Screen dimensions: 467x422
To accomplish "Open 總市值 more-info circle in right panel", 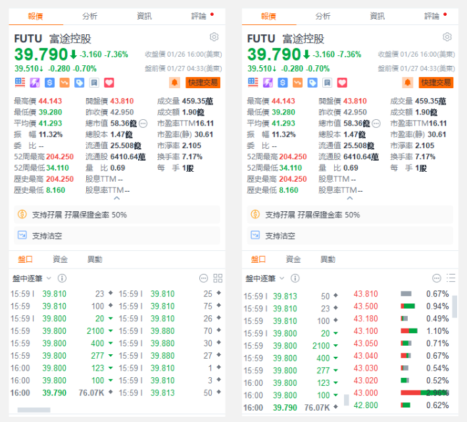I will [x=376, y=123].
